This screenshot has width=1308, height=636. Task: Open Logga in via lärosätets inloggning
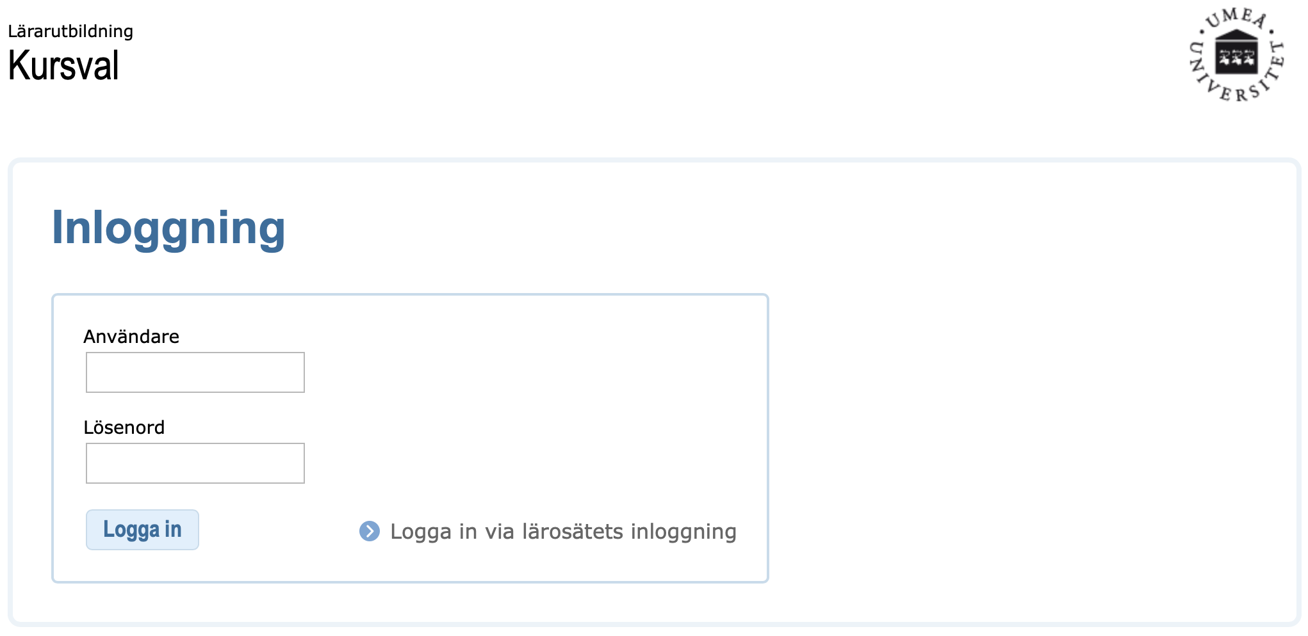pos(562,532)
